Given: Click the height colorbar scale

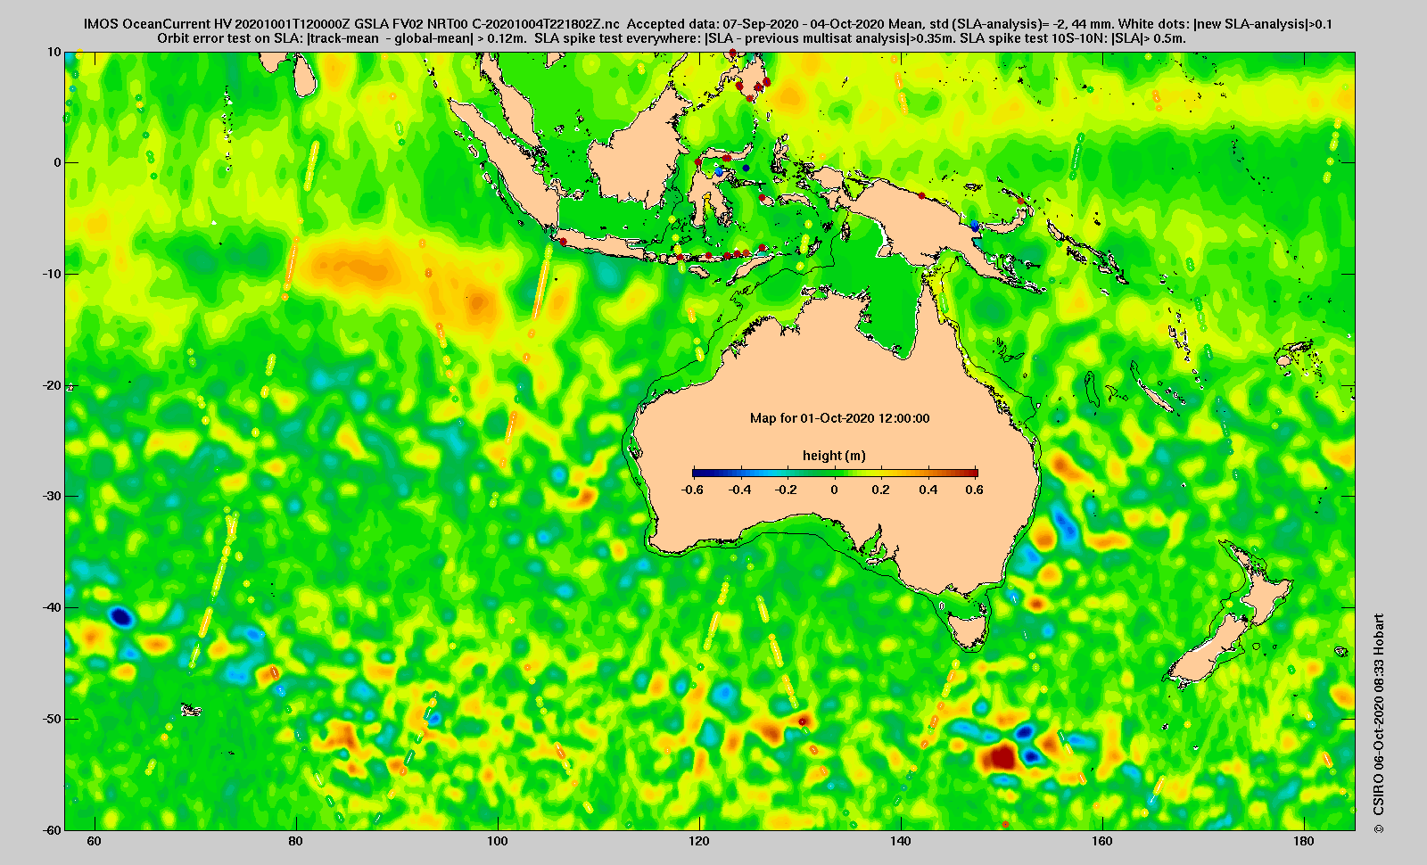Looking at the screenshot, I should click(835, 474).
